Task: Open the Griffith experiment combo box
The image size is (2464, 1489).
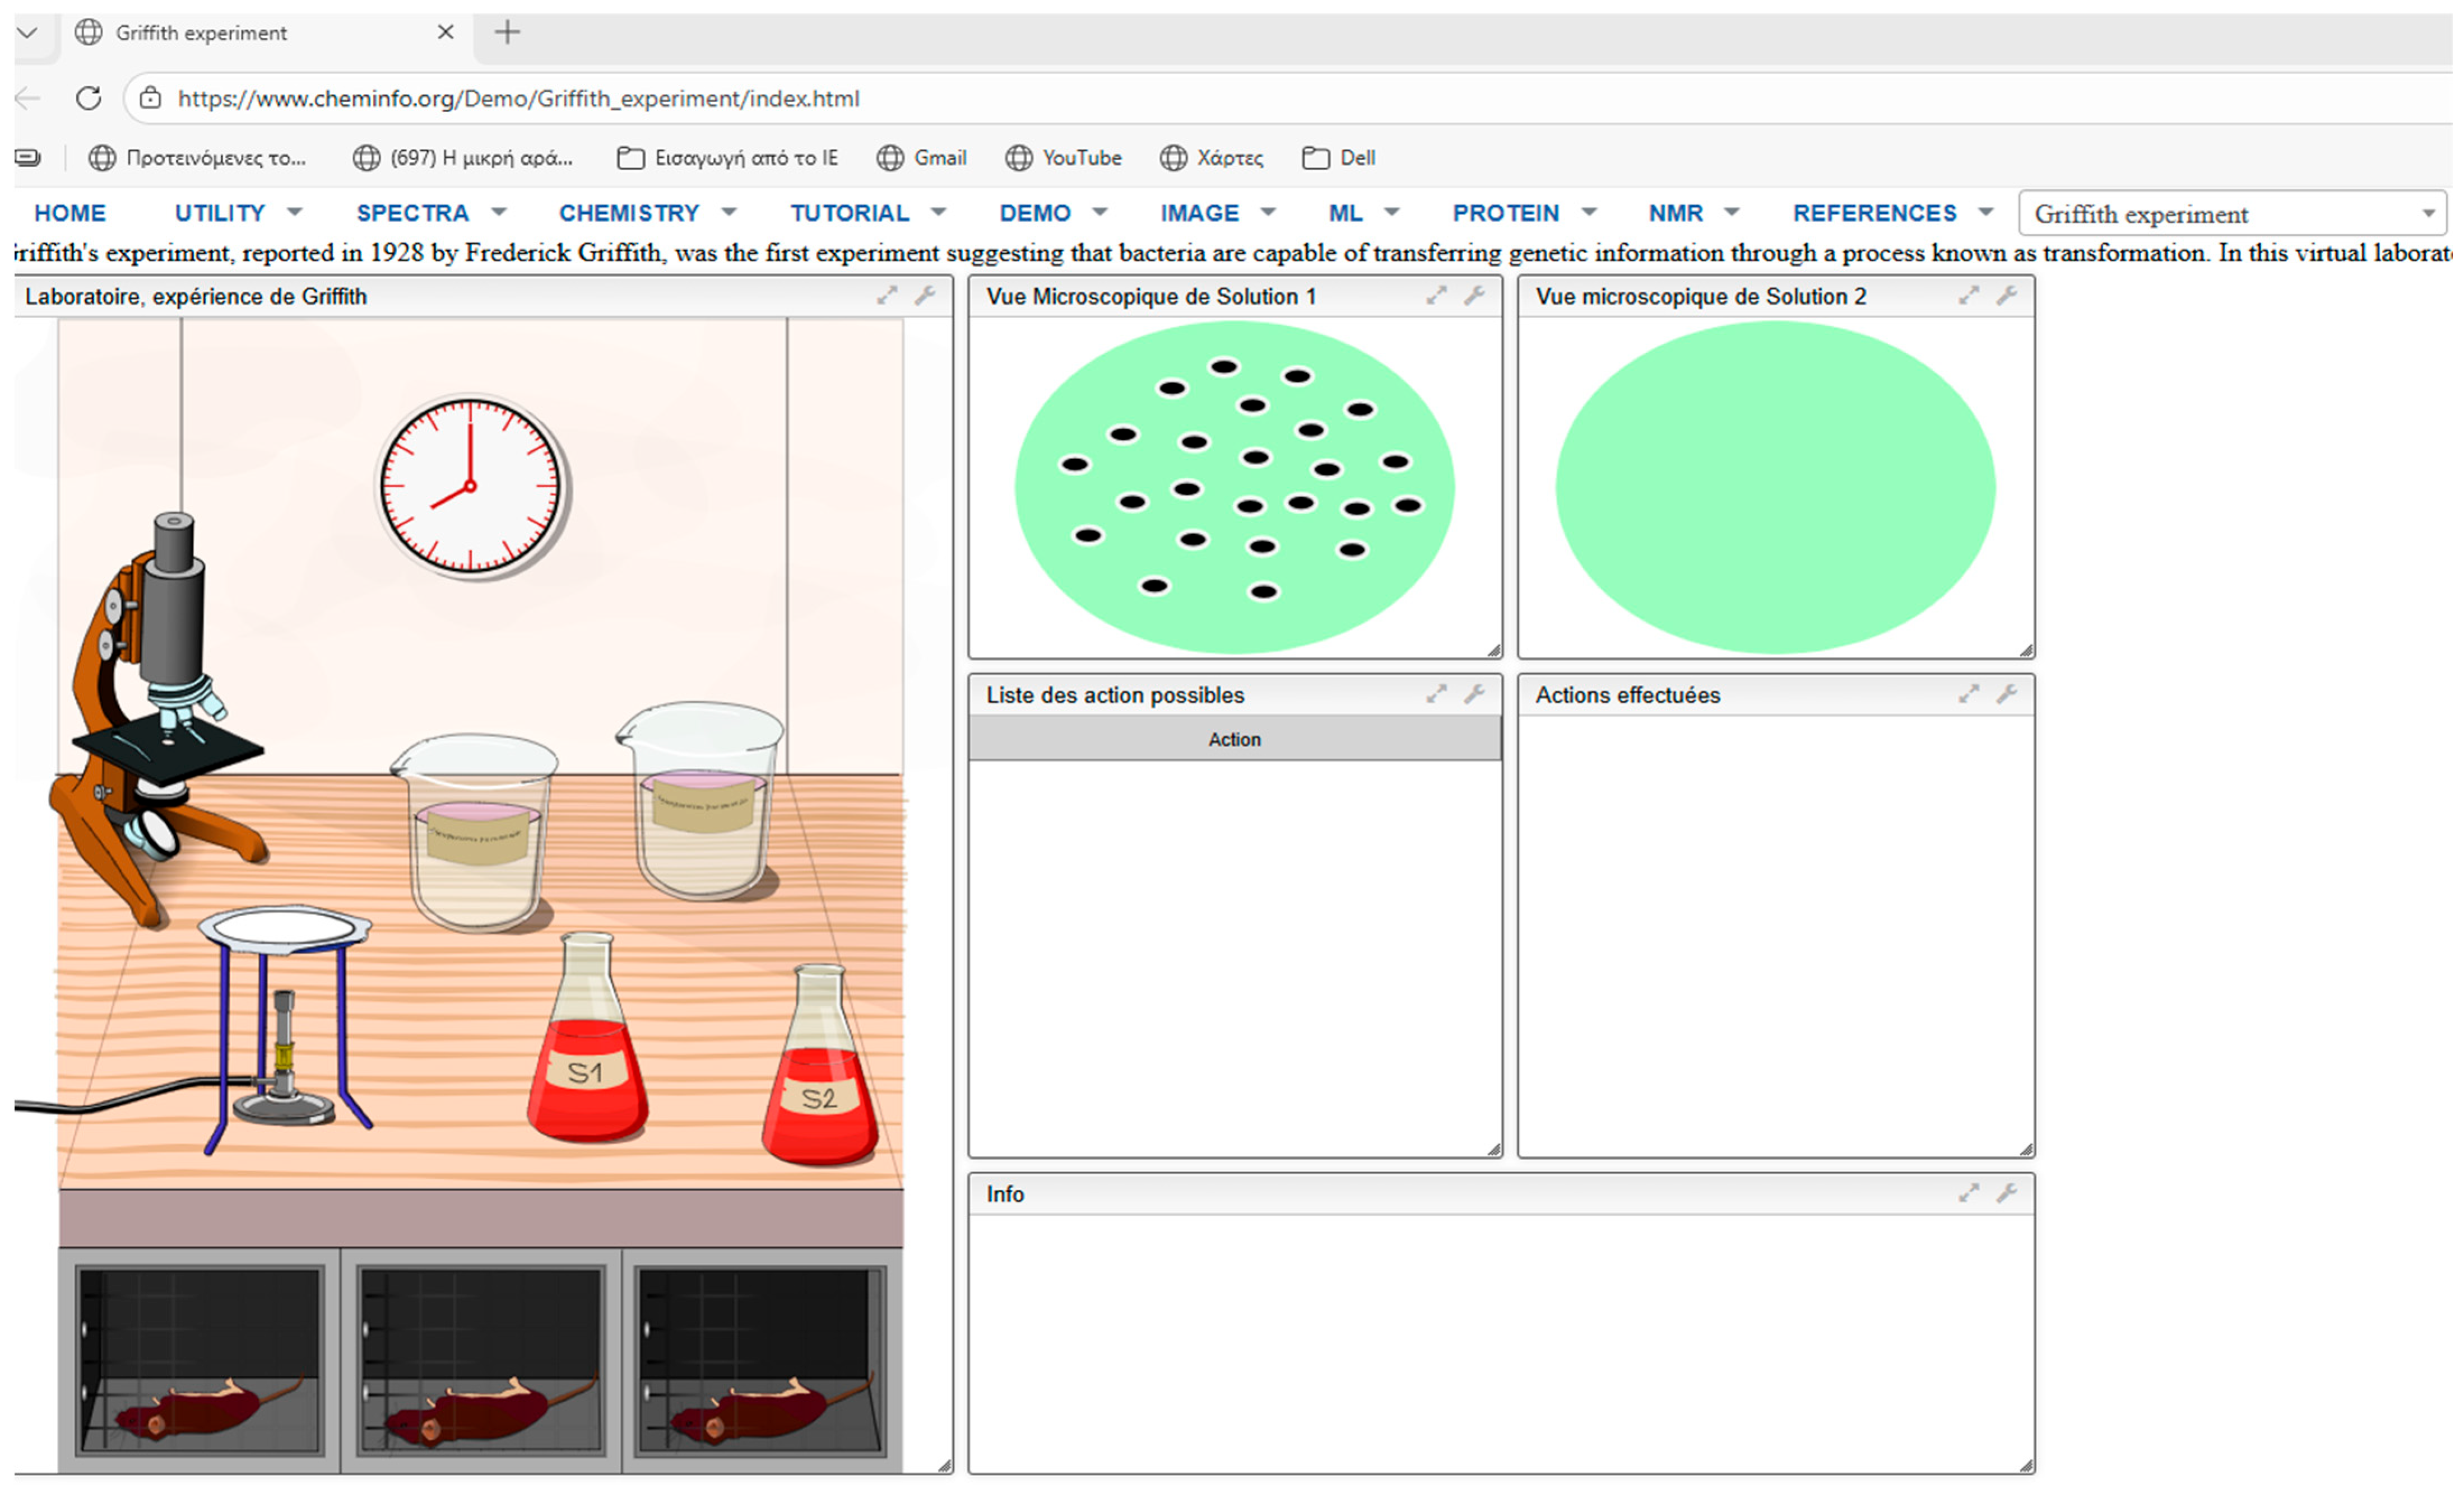Action: (2232, 214)
